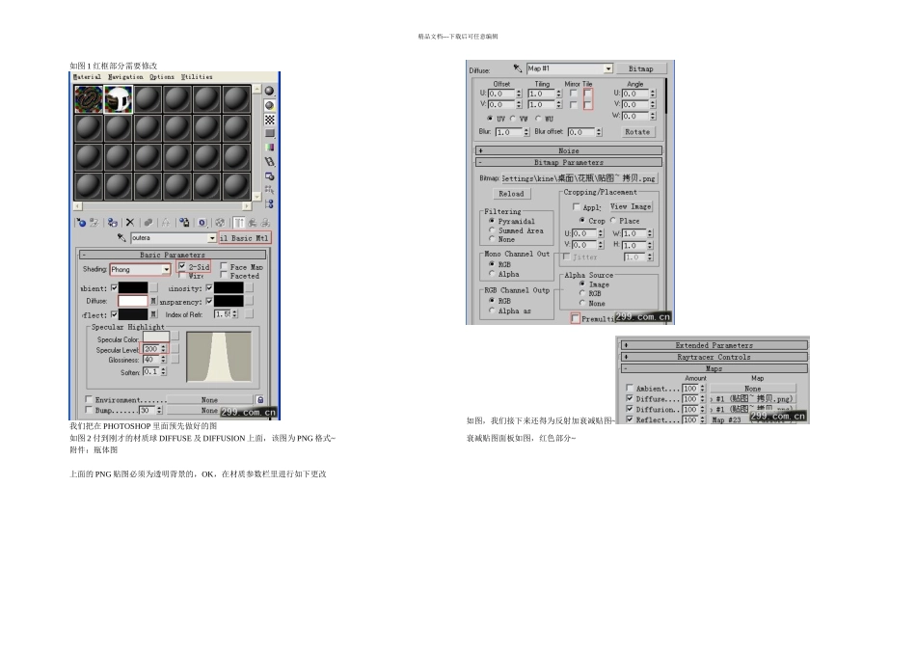Click the Make Material Copy icon

pyautogui.click(x=148, y=223)
